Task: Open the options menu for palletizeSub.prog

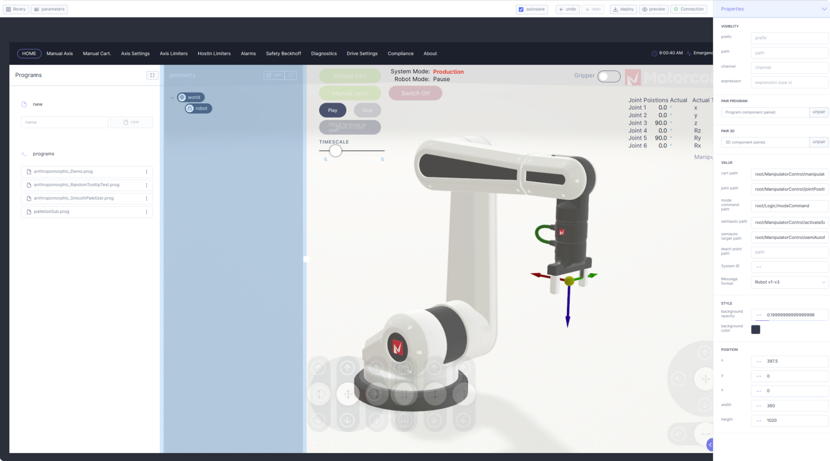Action: coord(147,212)
